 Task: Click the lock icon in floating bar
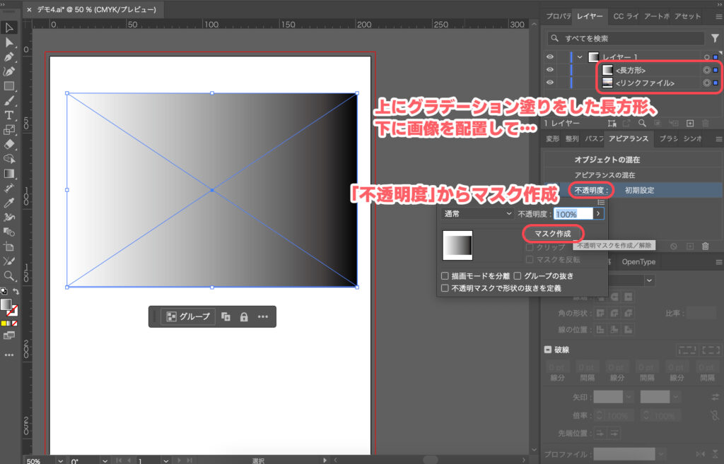coord(244,316)
